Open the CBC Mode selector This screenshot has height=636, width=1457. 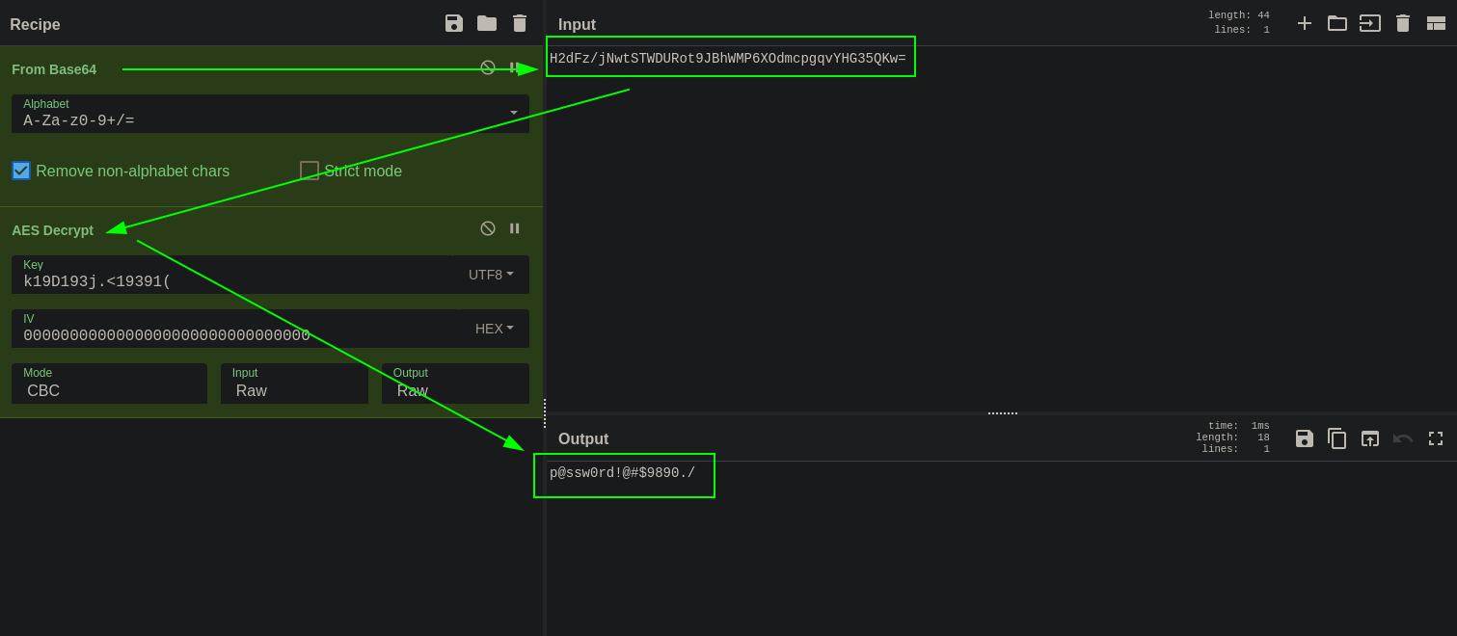pos(109,384)
